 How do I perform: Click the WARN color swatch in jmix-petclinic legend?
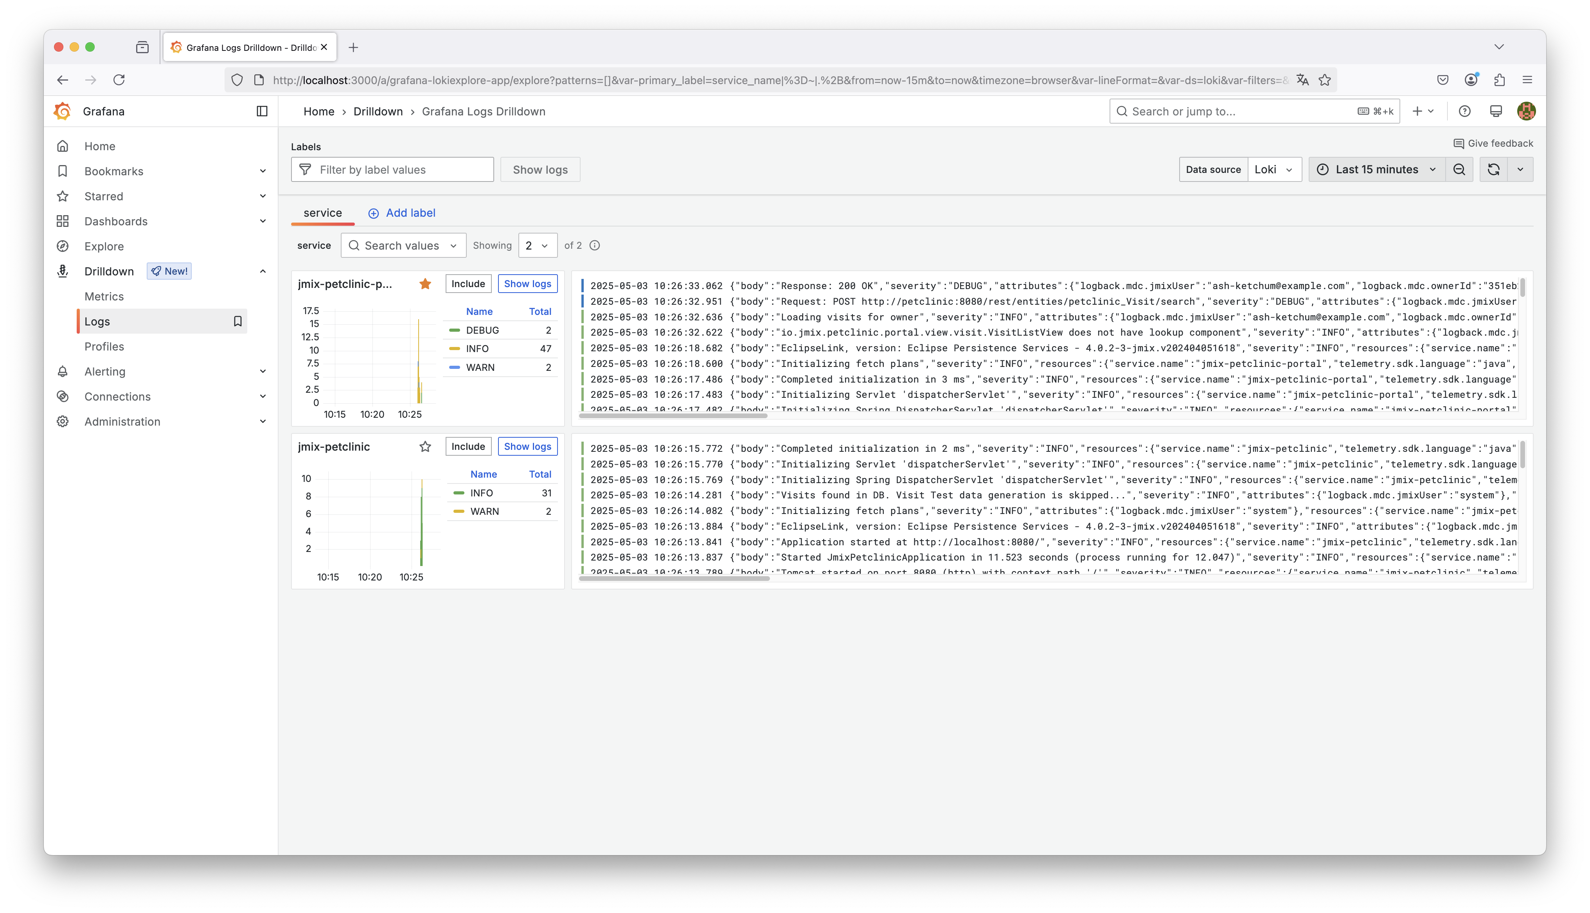[x=459, y=512]
